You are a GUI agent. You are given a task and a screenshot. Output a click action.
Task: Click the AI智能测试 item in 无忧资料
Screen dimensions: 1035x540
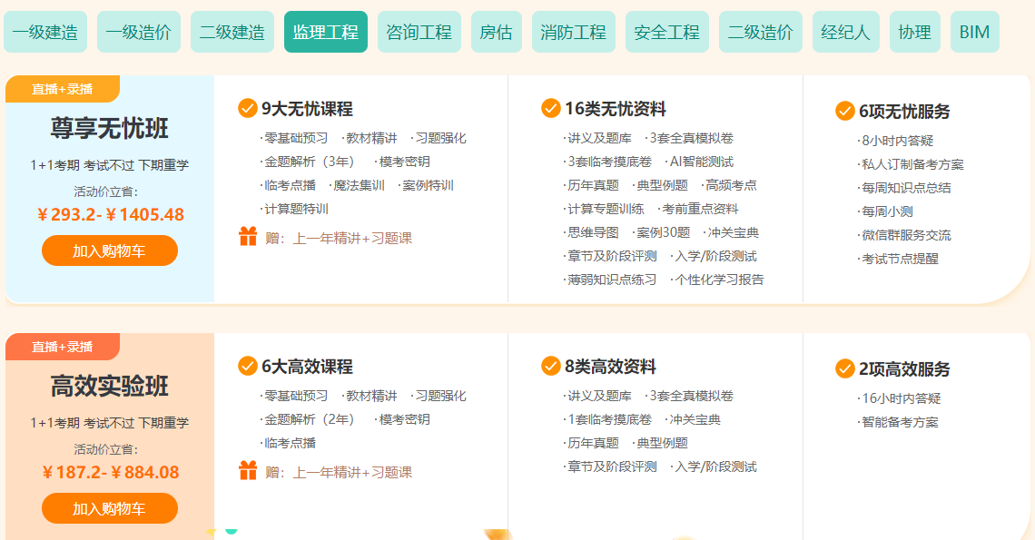[x=701, y=162]
